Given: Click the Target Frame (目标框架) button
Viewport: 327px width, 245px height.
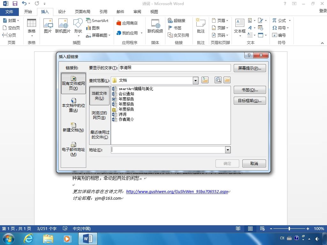Looking at the screenshot, I should coord(250,100).
